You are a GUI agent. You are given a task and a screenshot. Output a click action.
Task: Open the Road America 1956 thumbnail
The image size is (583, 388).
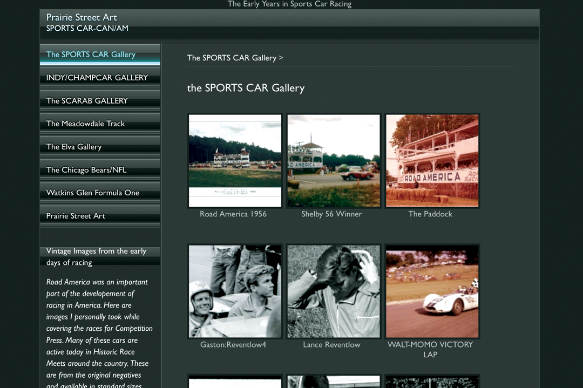pos(235,160)
